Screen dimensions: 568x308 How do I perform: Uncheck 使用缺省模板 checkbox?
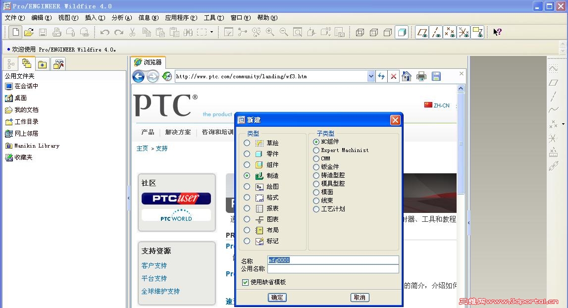245,282
